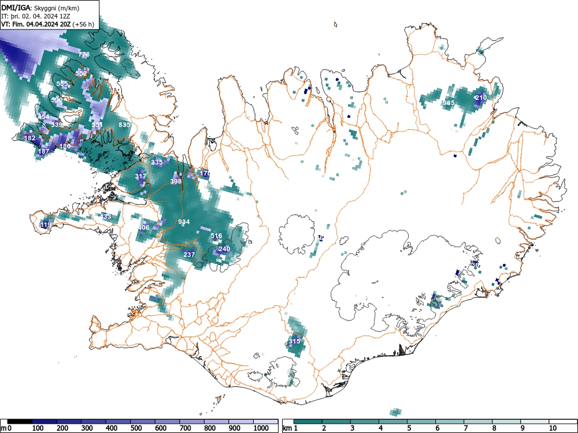Click the 240 value label on map
Image resolution: width=578 pixels, height=433 pixels.
click(224, 249)
